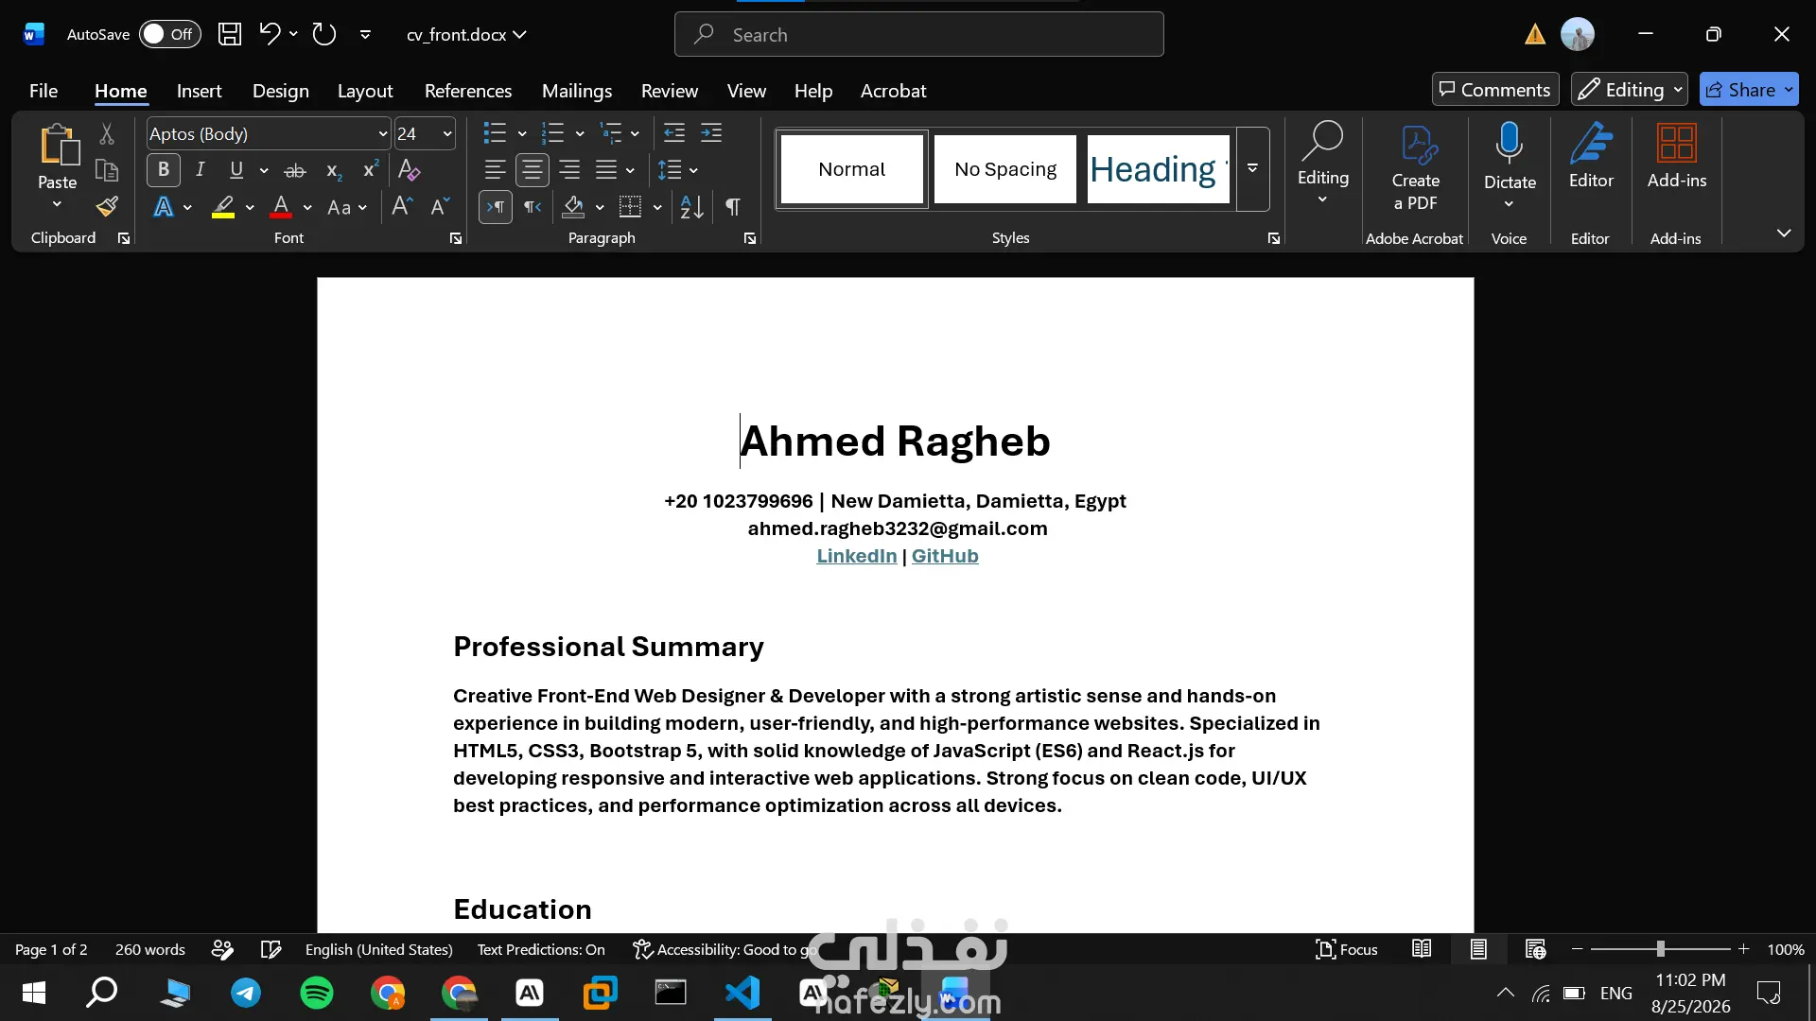Click the Create a PDF icon

[1416, 168]
